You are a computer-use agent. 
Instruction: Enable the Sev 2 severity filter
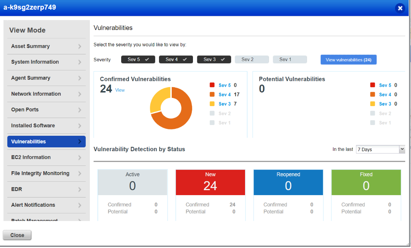(x=252, y=59)
